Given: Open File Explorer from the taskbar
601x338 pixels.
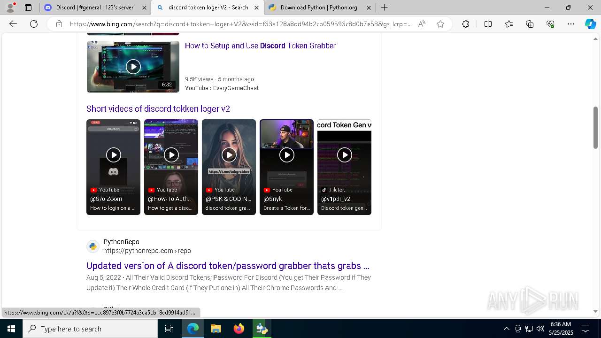Looking at the screenshot, I should 216,329.
